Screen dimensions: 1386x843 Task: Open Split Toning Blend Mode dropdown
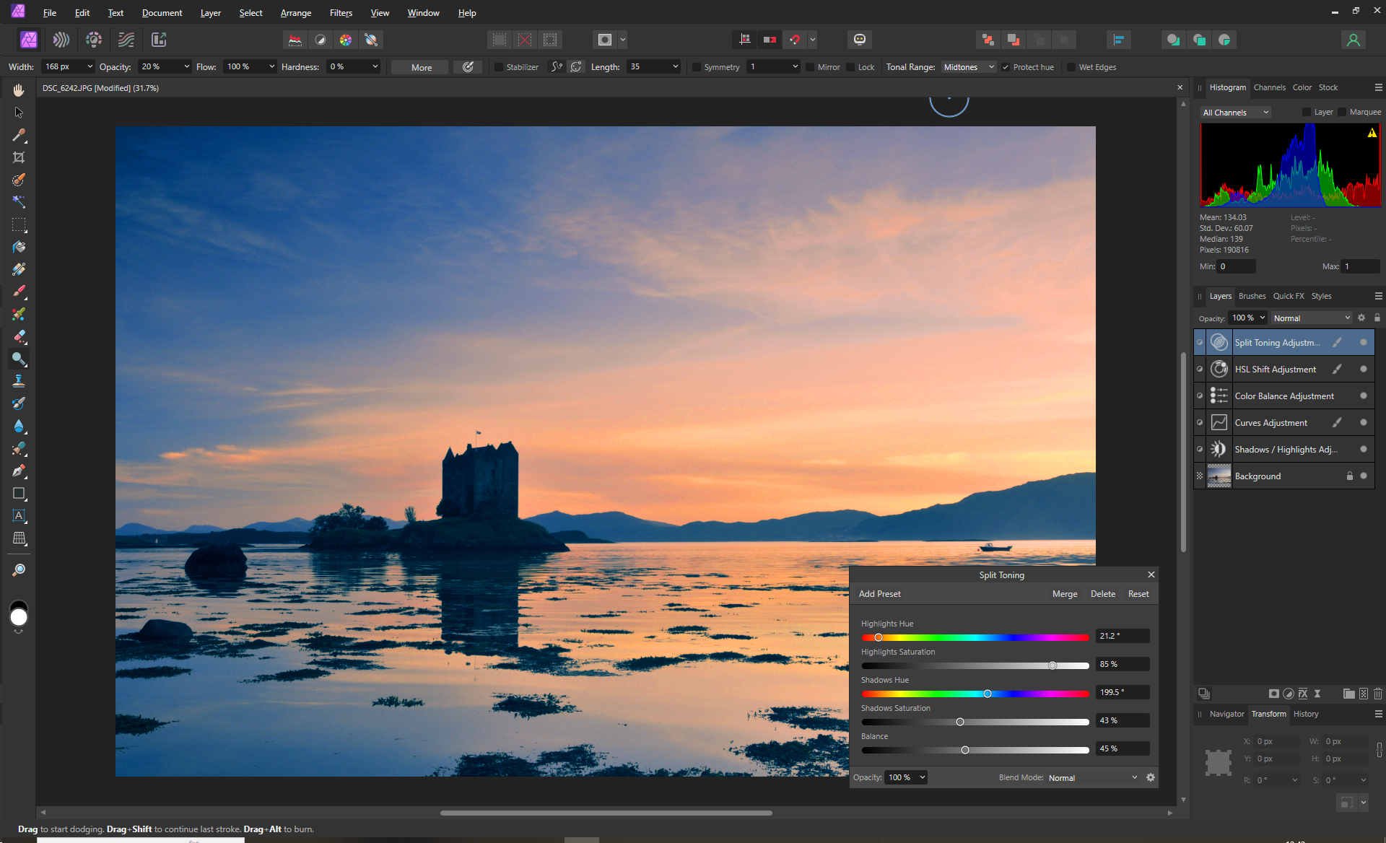(x=1093, y=777)
